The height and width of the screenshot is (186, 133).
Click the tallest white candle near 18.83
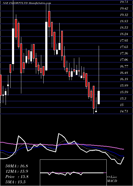click(x=46, y=46)
